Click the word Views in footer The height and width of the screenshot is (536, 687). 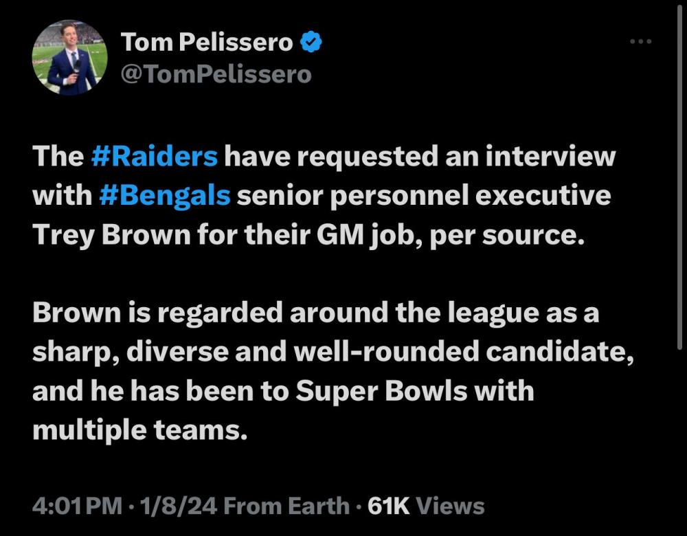[451, 506]
